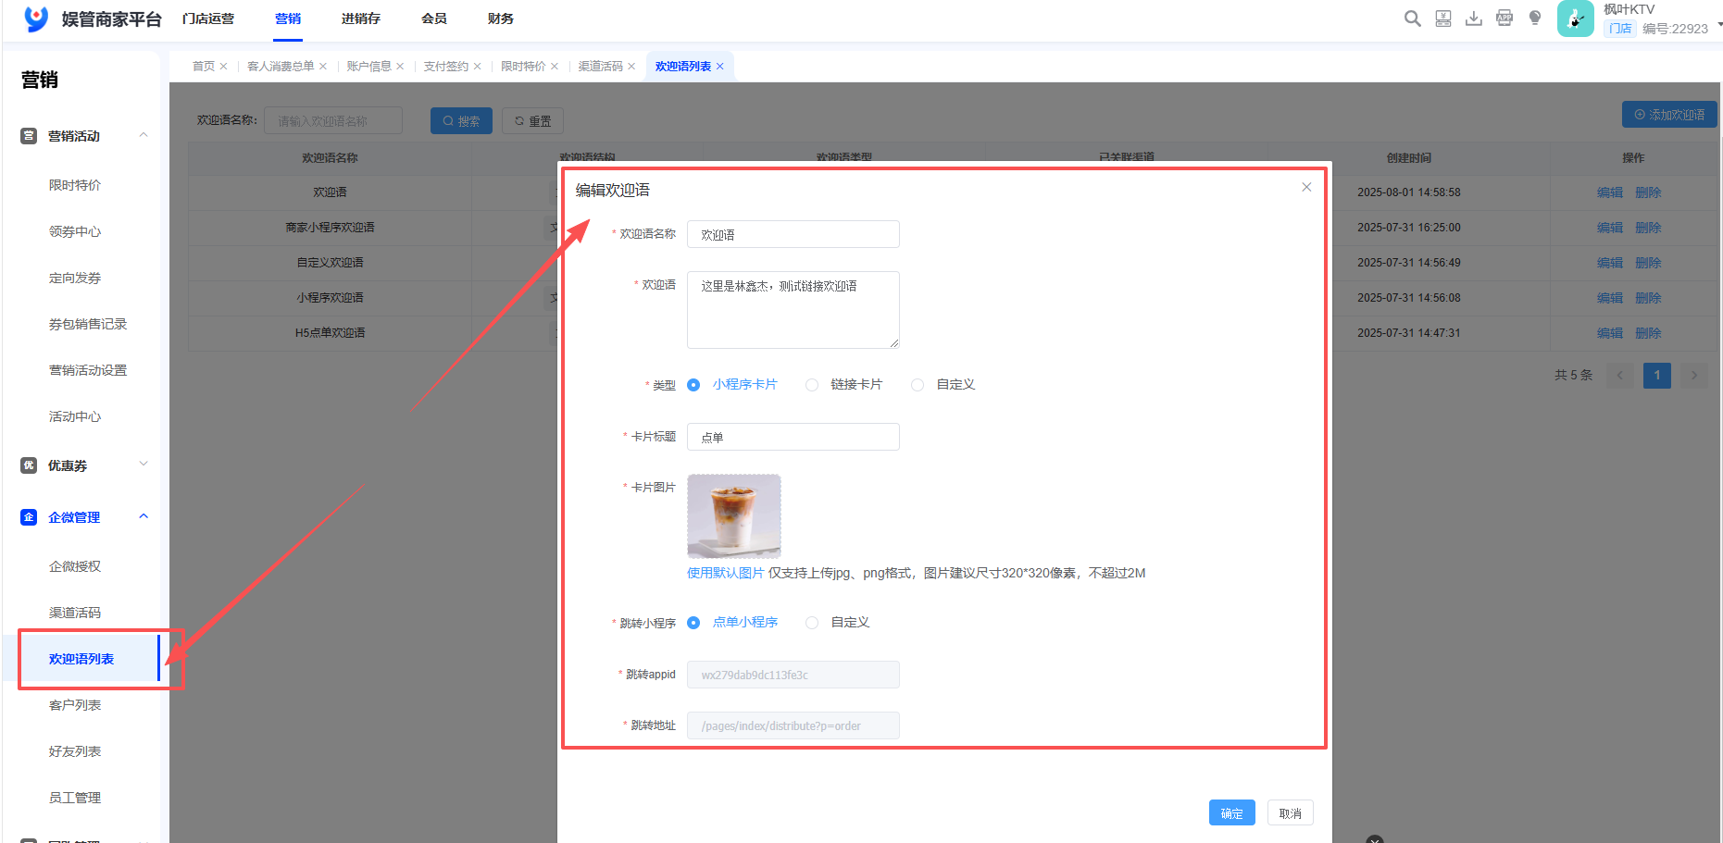1723x843 pixels.
Task: Select the 链接卡片 radio option
Action: 812,385
